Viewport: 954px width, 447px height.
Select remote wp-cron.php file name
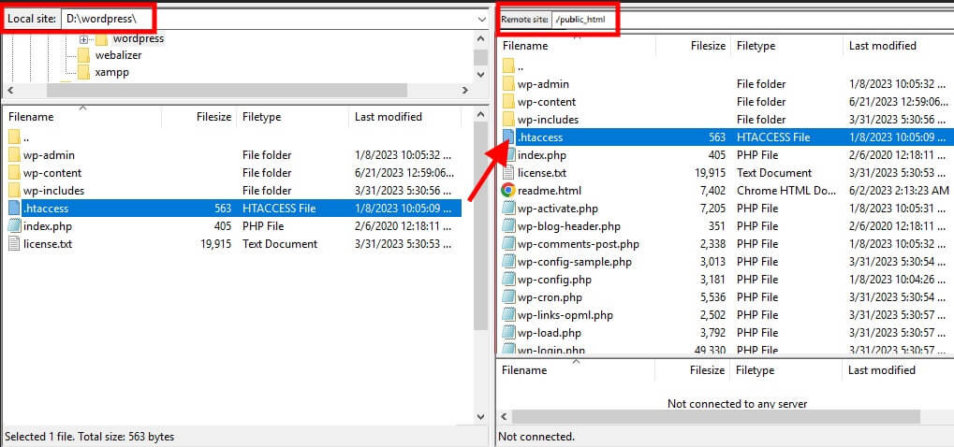pos(550,297)
